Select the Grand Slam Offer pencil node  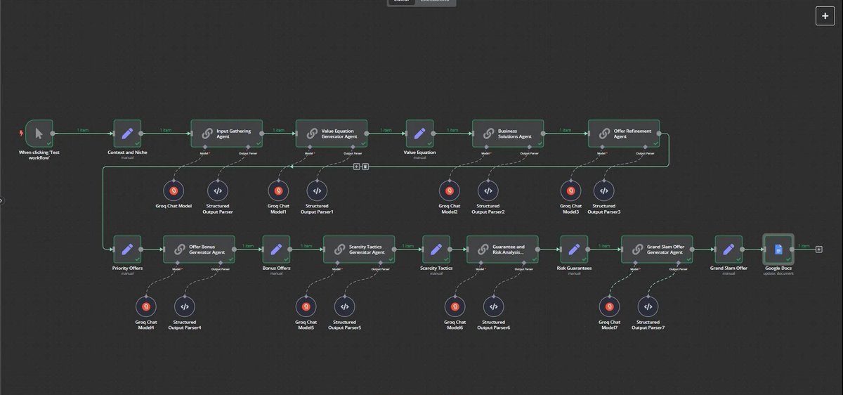728,249
